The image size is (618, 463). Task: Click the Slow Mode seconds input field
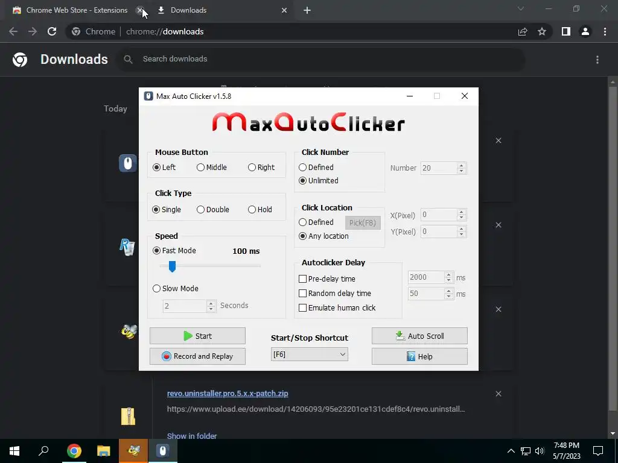185,306
